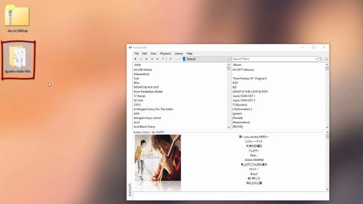
Task: Click the Be HAPPY album cover art
Action: coord(158,158)
